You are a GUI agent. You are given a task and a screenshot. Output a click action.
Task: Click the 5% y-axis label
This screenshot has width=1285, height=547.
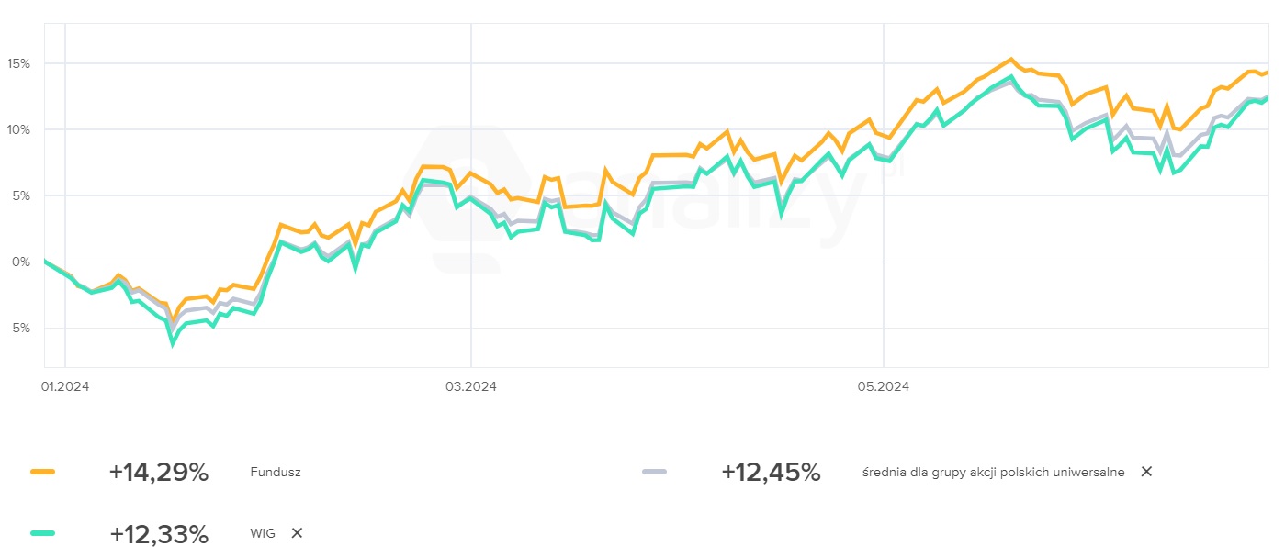tap(21, 195)
